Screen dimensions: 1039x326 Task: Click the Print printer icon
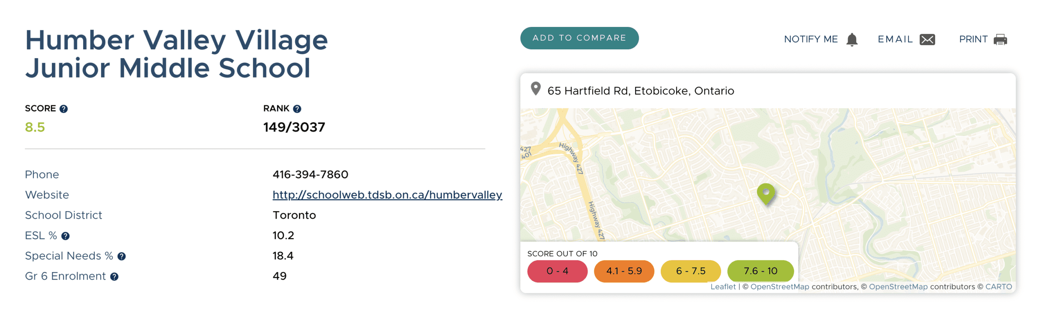(x=1000, y=39)
